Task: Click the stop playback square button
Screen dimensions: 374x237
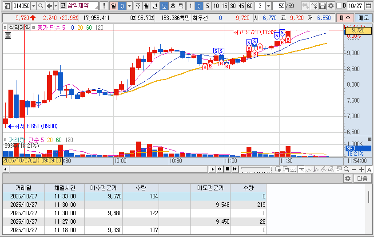Action: [227, 169]
